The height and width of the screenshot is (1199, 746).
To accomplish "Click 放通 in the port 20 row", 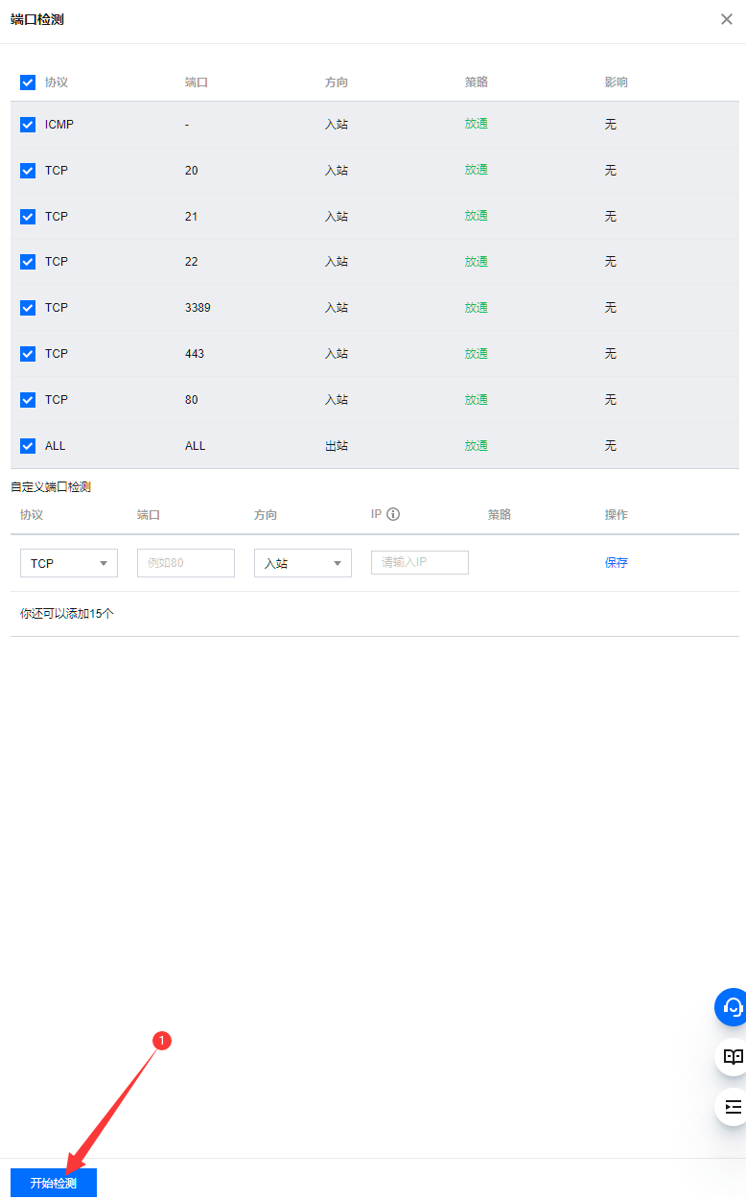I will click(x=477, y=170).
